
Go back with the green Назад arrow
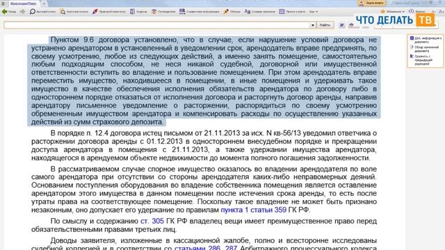coord(8,12)
